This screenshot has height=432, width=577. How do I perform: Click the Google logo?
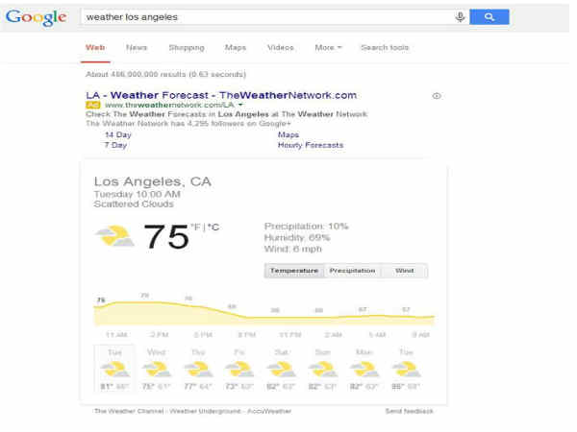(x=36, y=17)
